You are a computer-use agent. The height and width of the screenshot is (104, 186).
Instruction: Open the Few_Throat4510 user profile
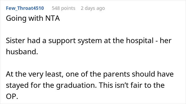[x=25, y=8]
